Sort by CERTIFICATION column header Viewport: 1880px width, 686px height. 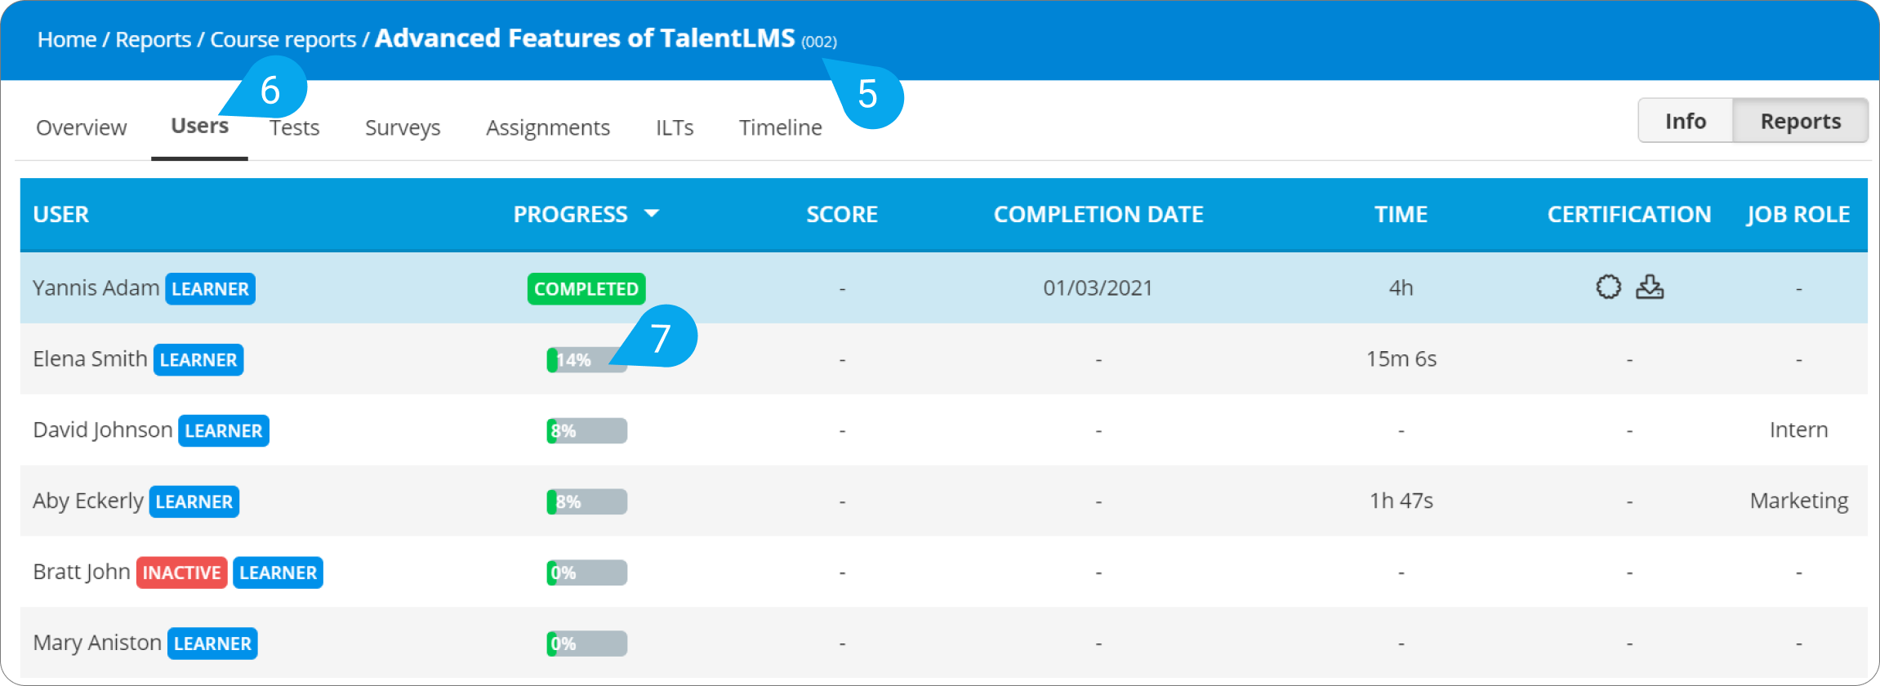pyautogui.click(x=1629, y=214)
